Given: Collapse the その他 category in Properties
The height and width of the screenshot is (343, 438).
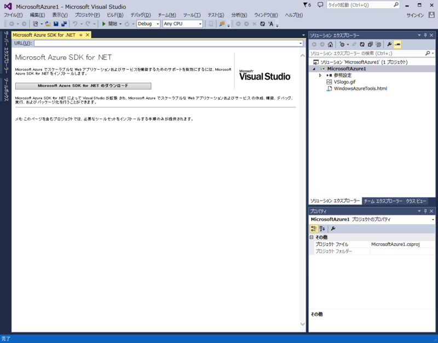Looking at the screenshot, I should point(312,237).
